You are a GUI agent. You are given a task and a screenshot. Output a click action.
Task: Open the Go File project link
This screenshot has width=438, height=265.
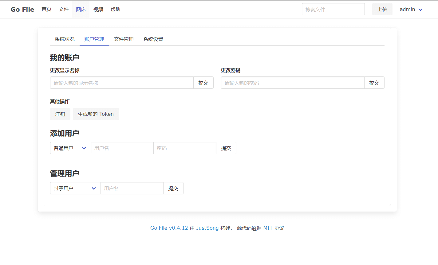169,228
